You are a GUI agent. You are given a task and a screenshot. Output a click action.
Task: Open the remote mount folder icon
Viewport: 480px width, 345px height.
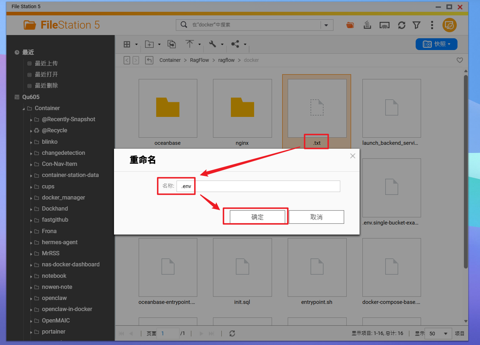(350, 25)
